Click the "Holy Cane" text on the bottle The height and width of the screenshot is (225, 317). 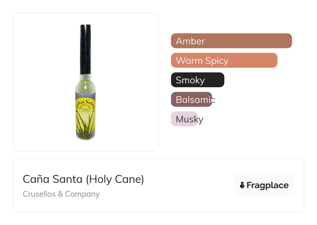[86, 106]
